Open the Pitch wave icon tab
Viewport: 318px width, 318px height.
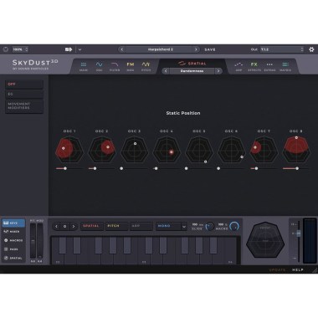tap(146, 64)
